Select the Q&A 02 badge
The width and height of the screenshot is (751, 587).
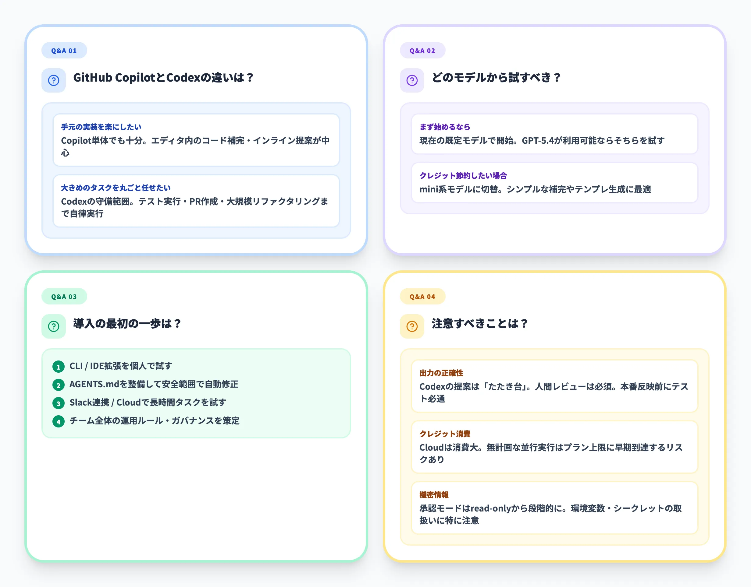(x=422, y=50)
